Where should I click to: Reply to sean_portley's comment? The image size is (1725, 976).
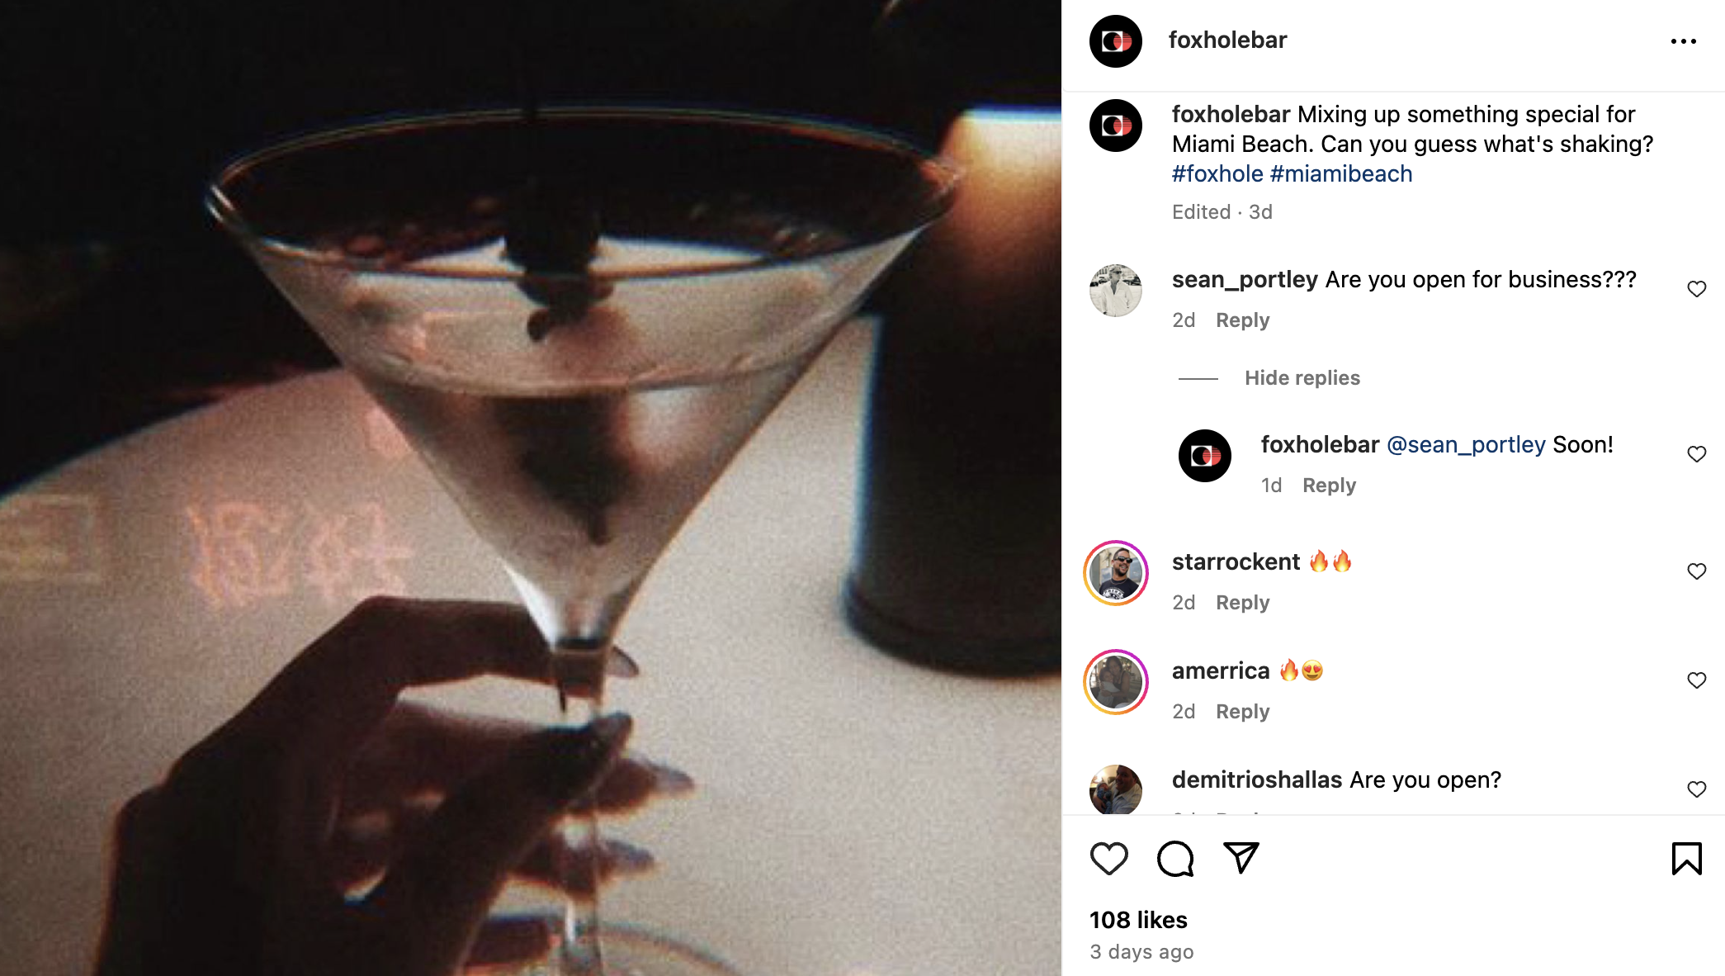tap(1242, 320)
